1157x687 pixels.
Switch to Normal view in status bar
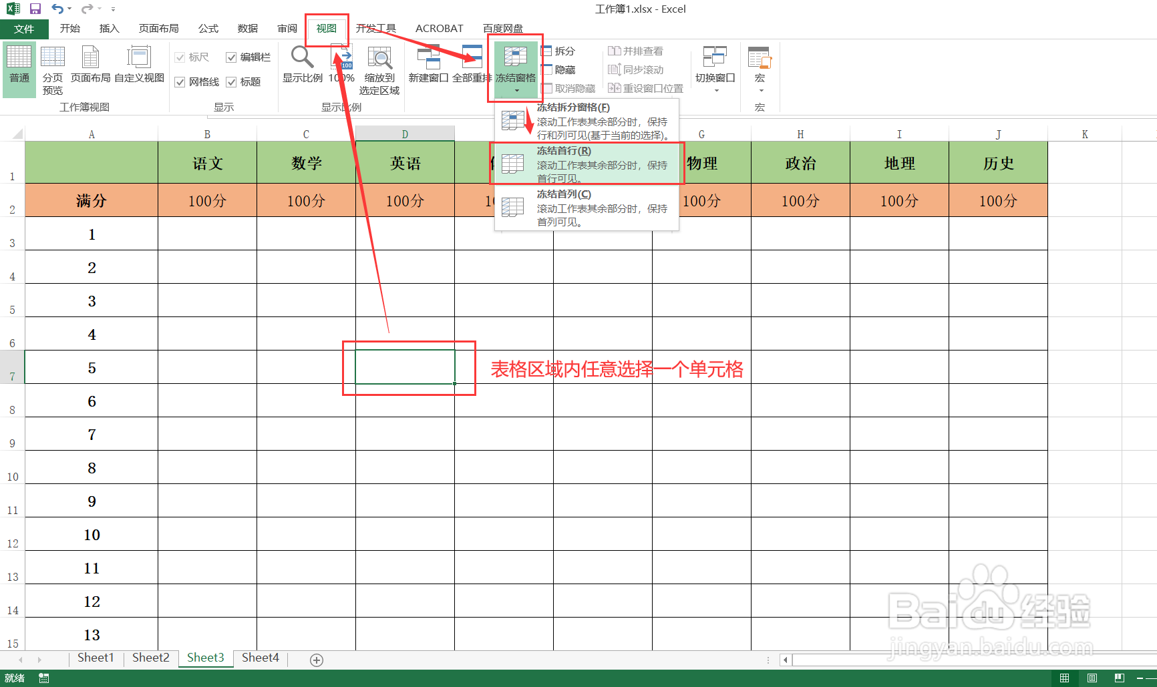click(x=1064, y=678)
